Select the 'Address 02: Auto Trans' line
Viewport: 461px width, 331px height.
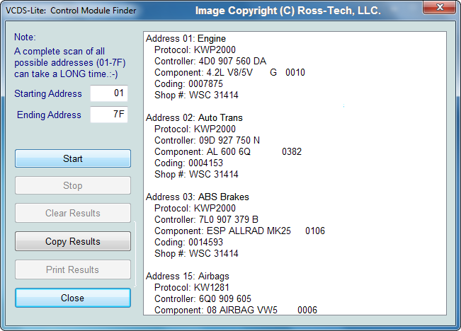pyautogui.click(x=194, y=118)
